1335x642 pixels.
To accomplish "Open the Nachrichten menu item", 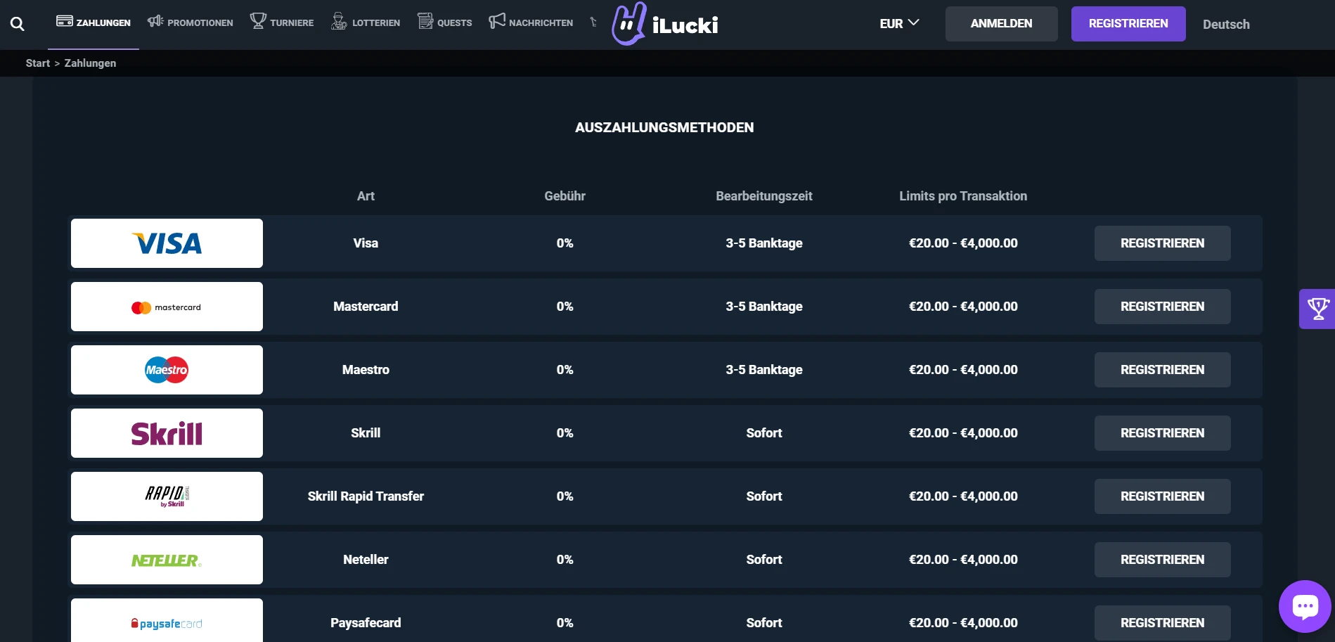I will pyautogui.click(x=531, y=23).
